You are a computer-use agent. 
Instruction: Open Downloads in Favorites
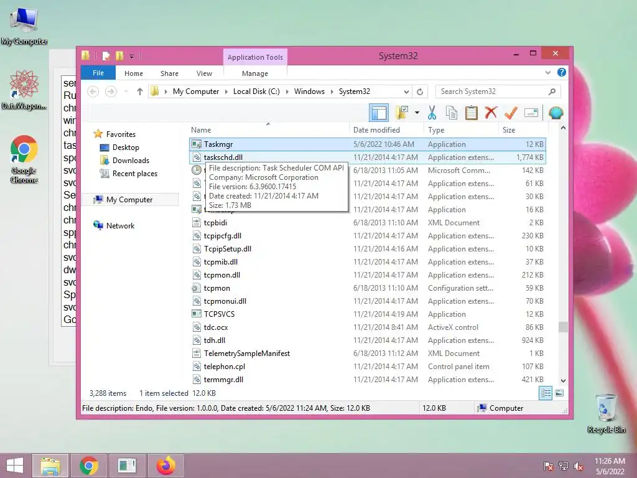click(x=131, y=160)
